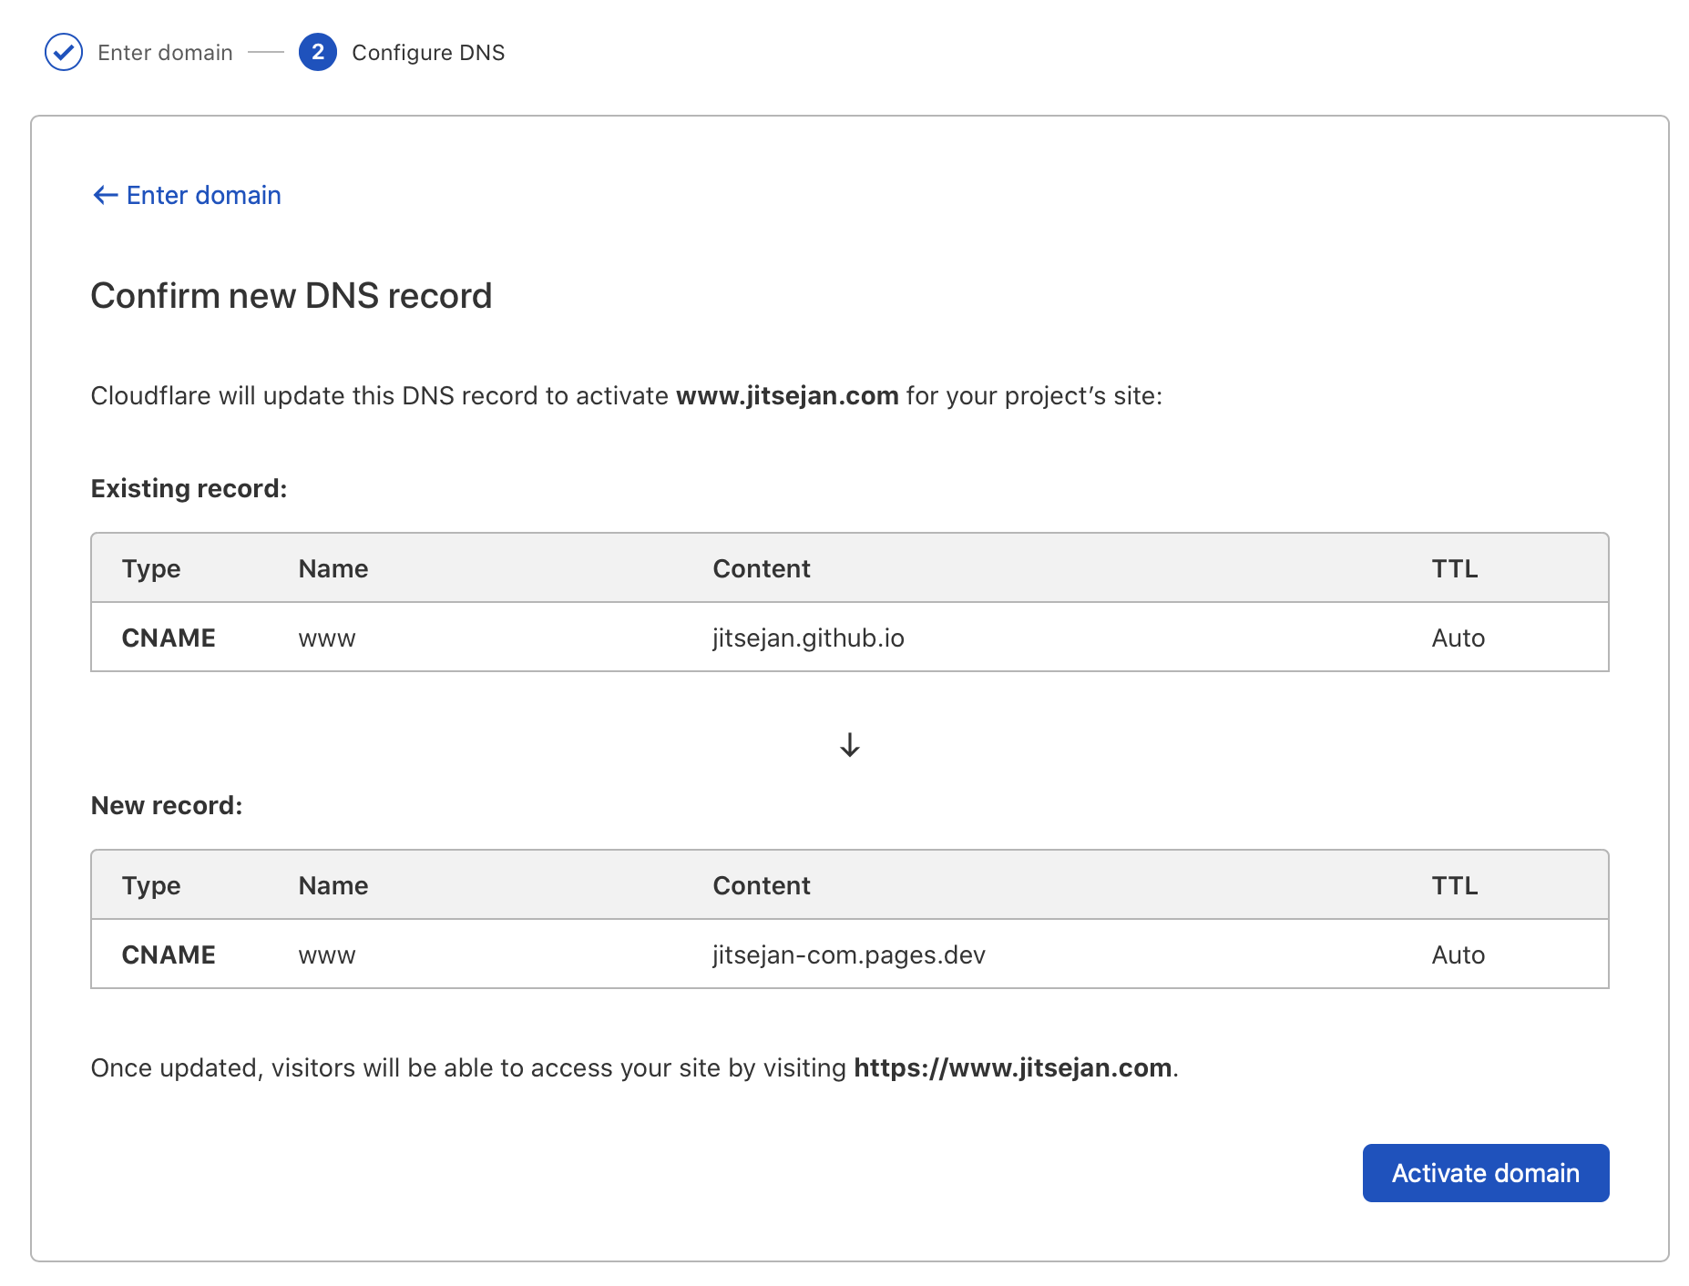
Task: Click the Name column header of existing record
Action: (333, 568)
